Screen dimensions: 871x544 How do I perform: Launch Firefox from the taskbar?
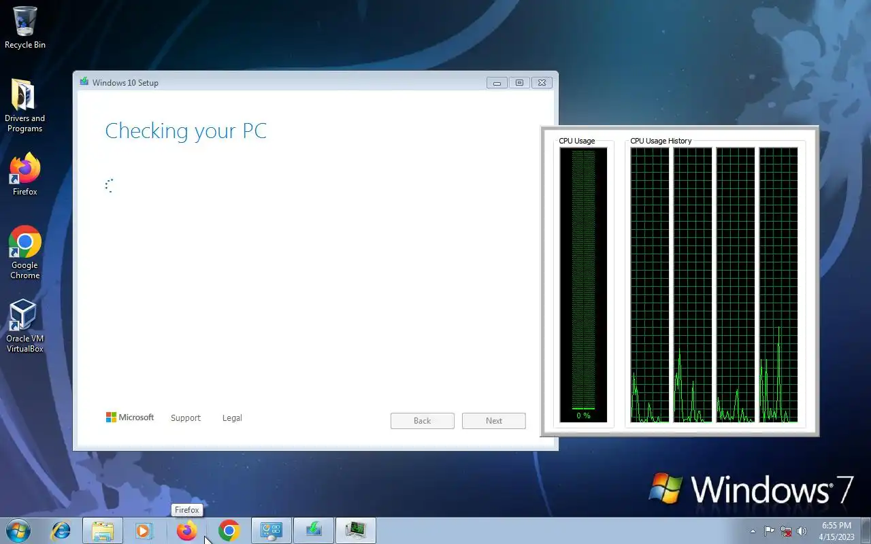186,530
